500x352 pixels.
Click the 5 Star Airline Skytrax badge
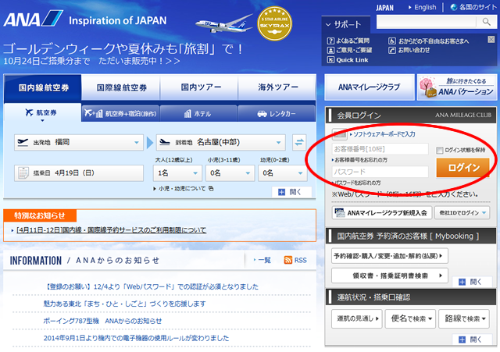click(274, 23)
